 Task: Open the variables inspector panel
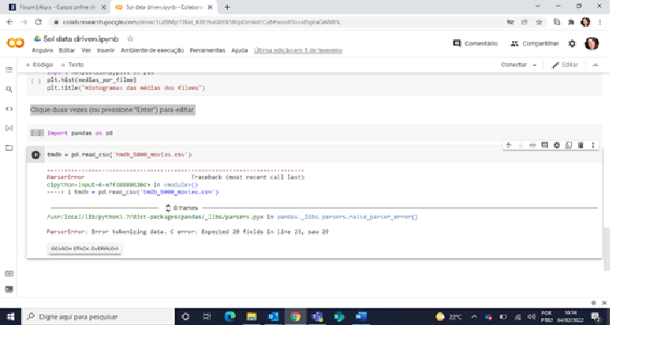coord(9,128)
